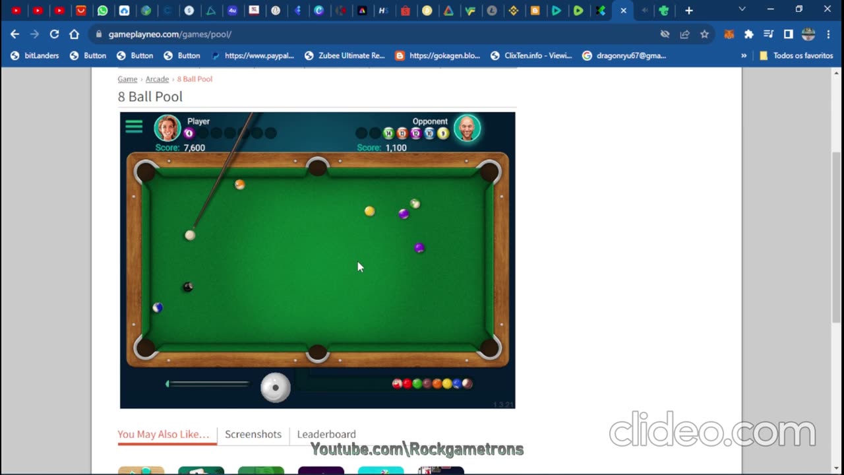The width and height of the screenshot is (844, 475).
Task: Go back with browser back arrow
Action: [x=15, y=34]
